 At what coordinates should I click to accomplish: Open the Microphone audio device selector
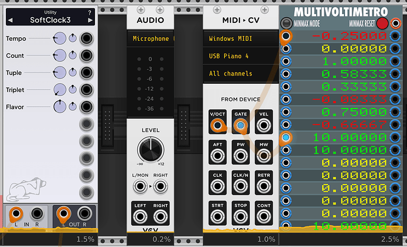[x=150, y=39]
